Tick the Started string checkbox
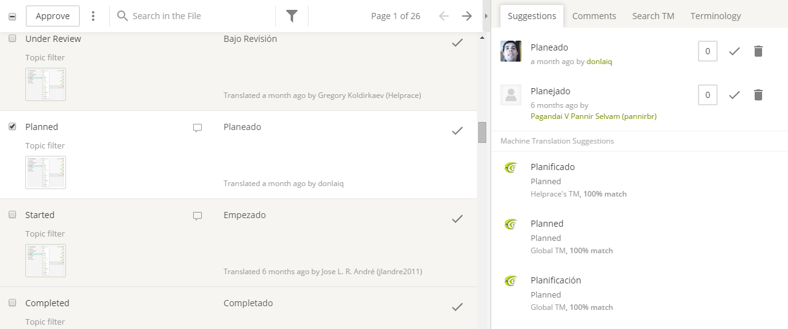Screen dimensions: 788x329 point(12,215)
